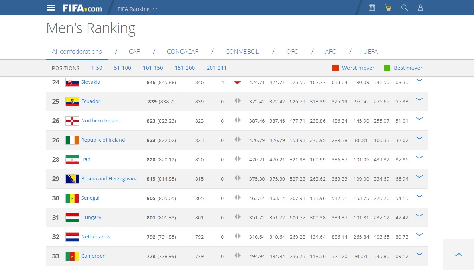Jump to positions 201-211
This screenshot has width=474, height=270.
click(x=217, y=68)
